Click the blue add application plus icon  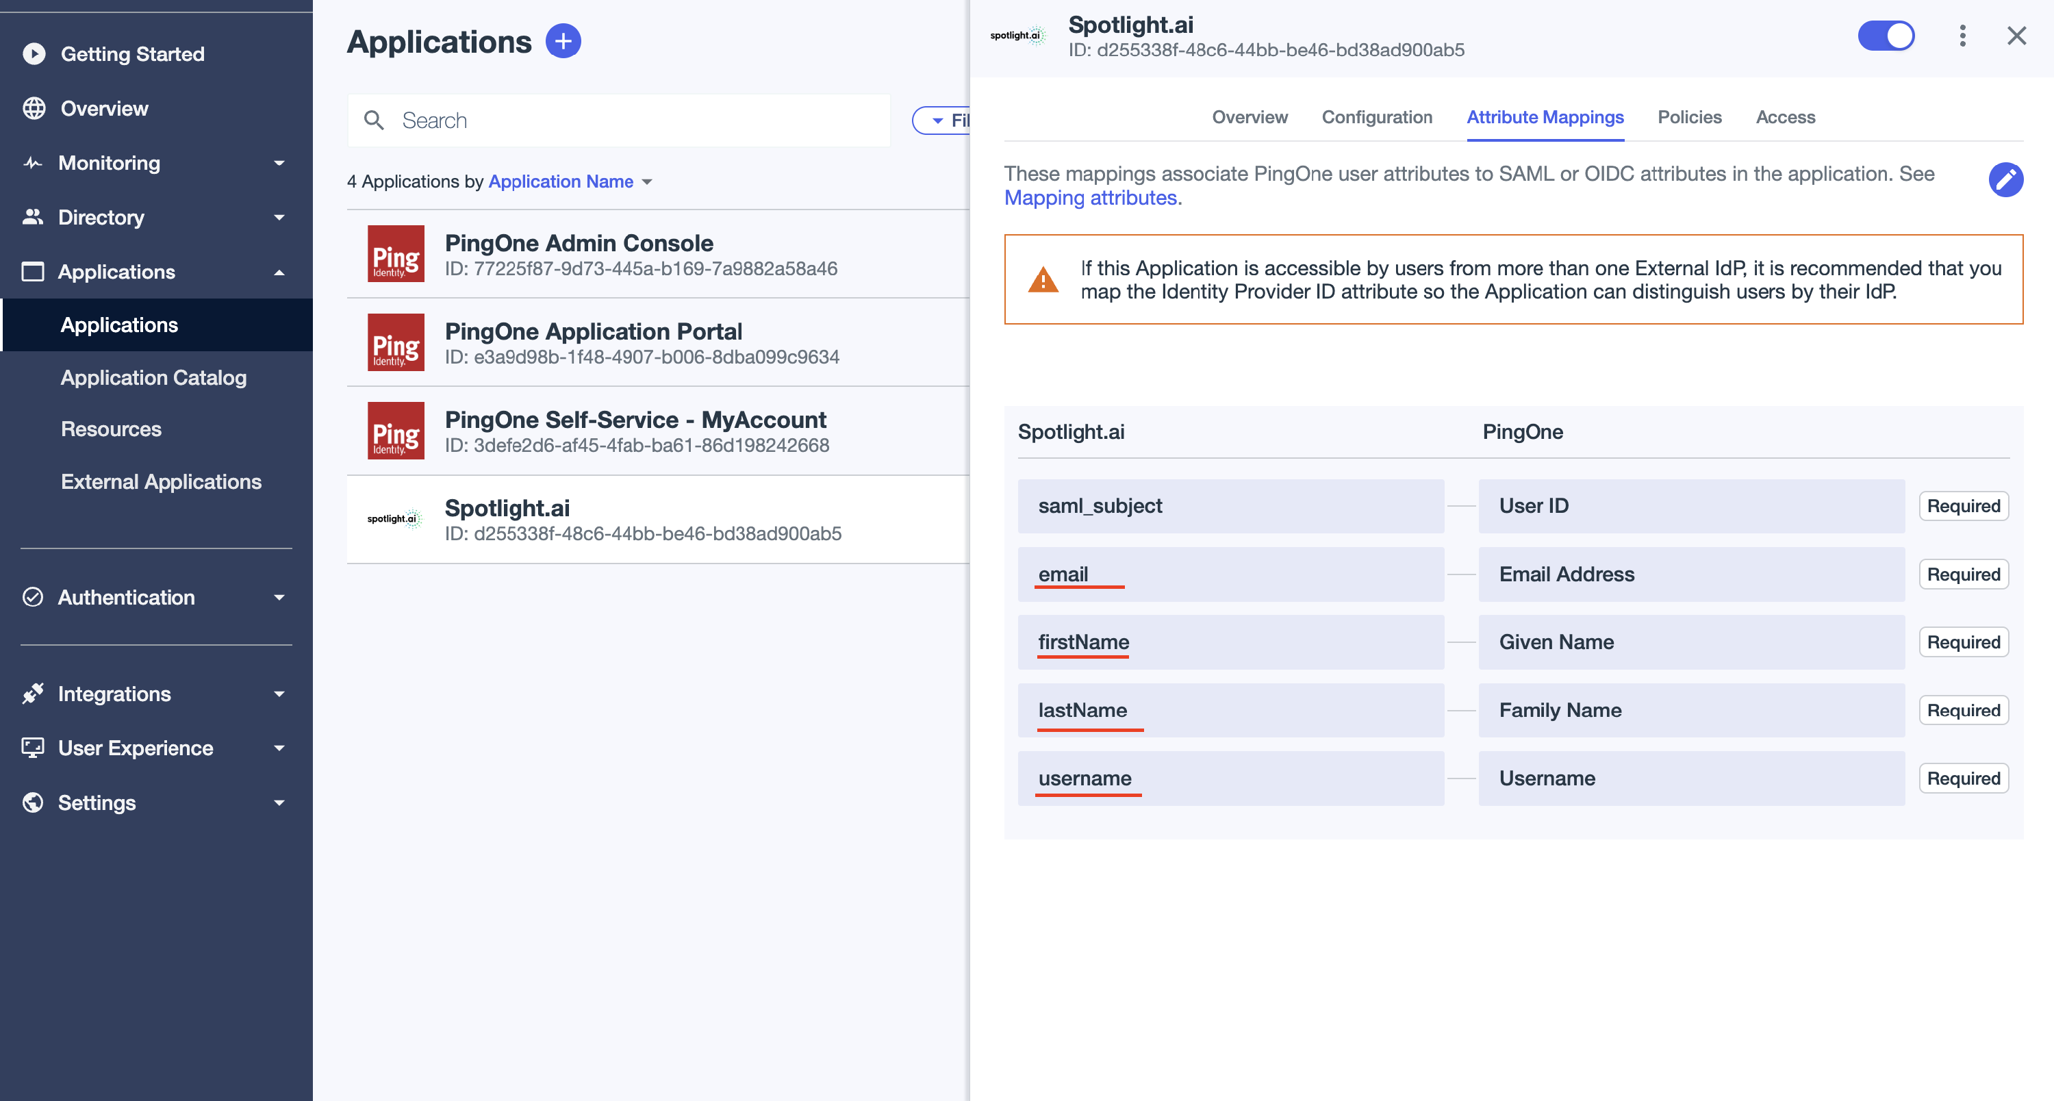(x=563, y=40)
